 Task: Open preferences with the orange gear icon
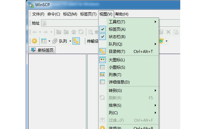point(34,41)
